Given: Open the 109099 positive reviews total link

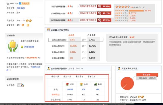Looking at the screenshot, I should point(70,89).
